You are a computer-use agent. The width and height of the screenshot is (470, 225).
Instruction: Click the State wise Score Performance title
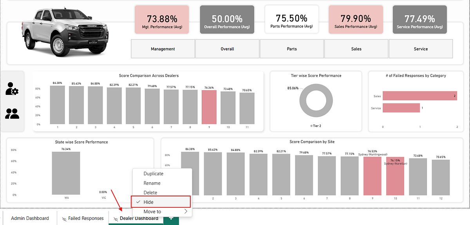tap(81, 142)
